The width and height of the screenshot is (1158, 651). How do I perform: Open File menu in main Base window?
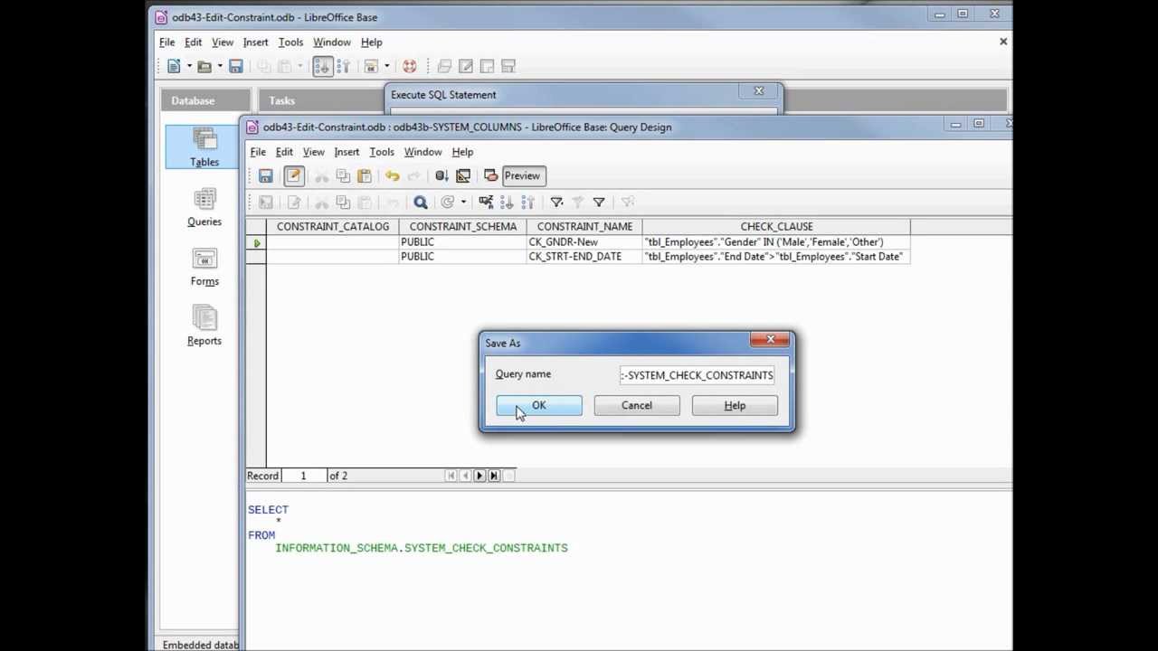click(167, 42)
